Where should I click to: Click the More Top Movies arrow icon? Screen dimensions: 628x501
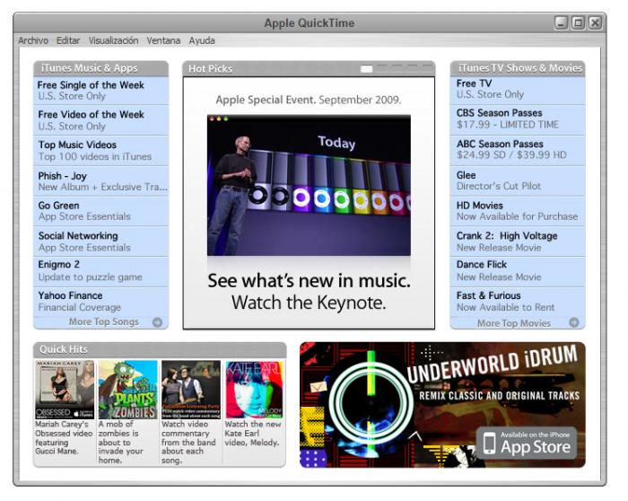[x=574, y=322]
